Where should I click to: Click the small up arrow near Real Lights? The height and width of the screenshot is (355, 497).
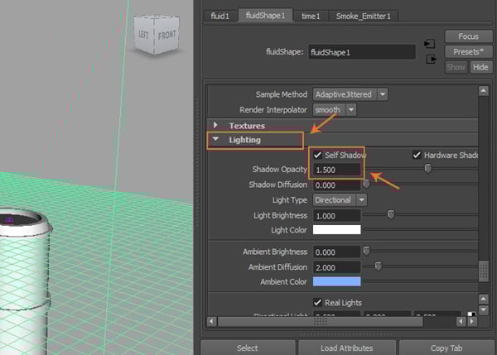484,299
